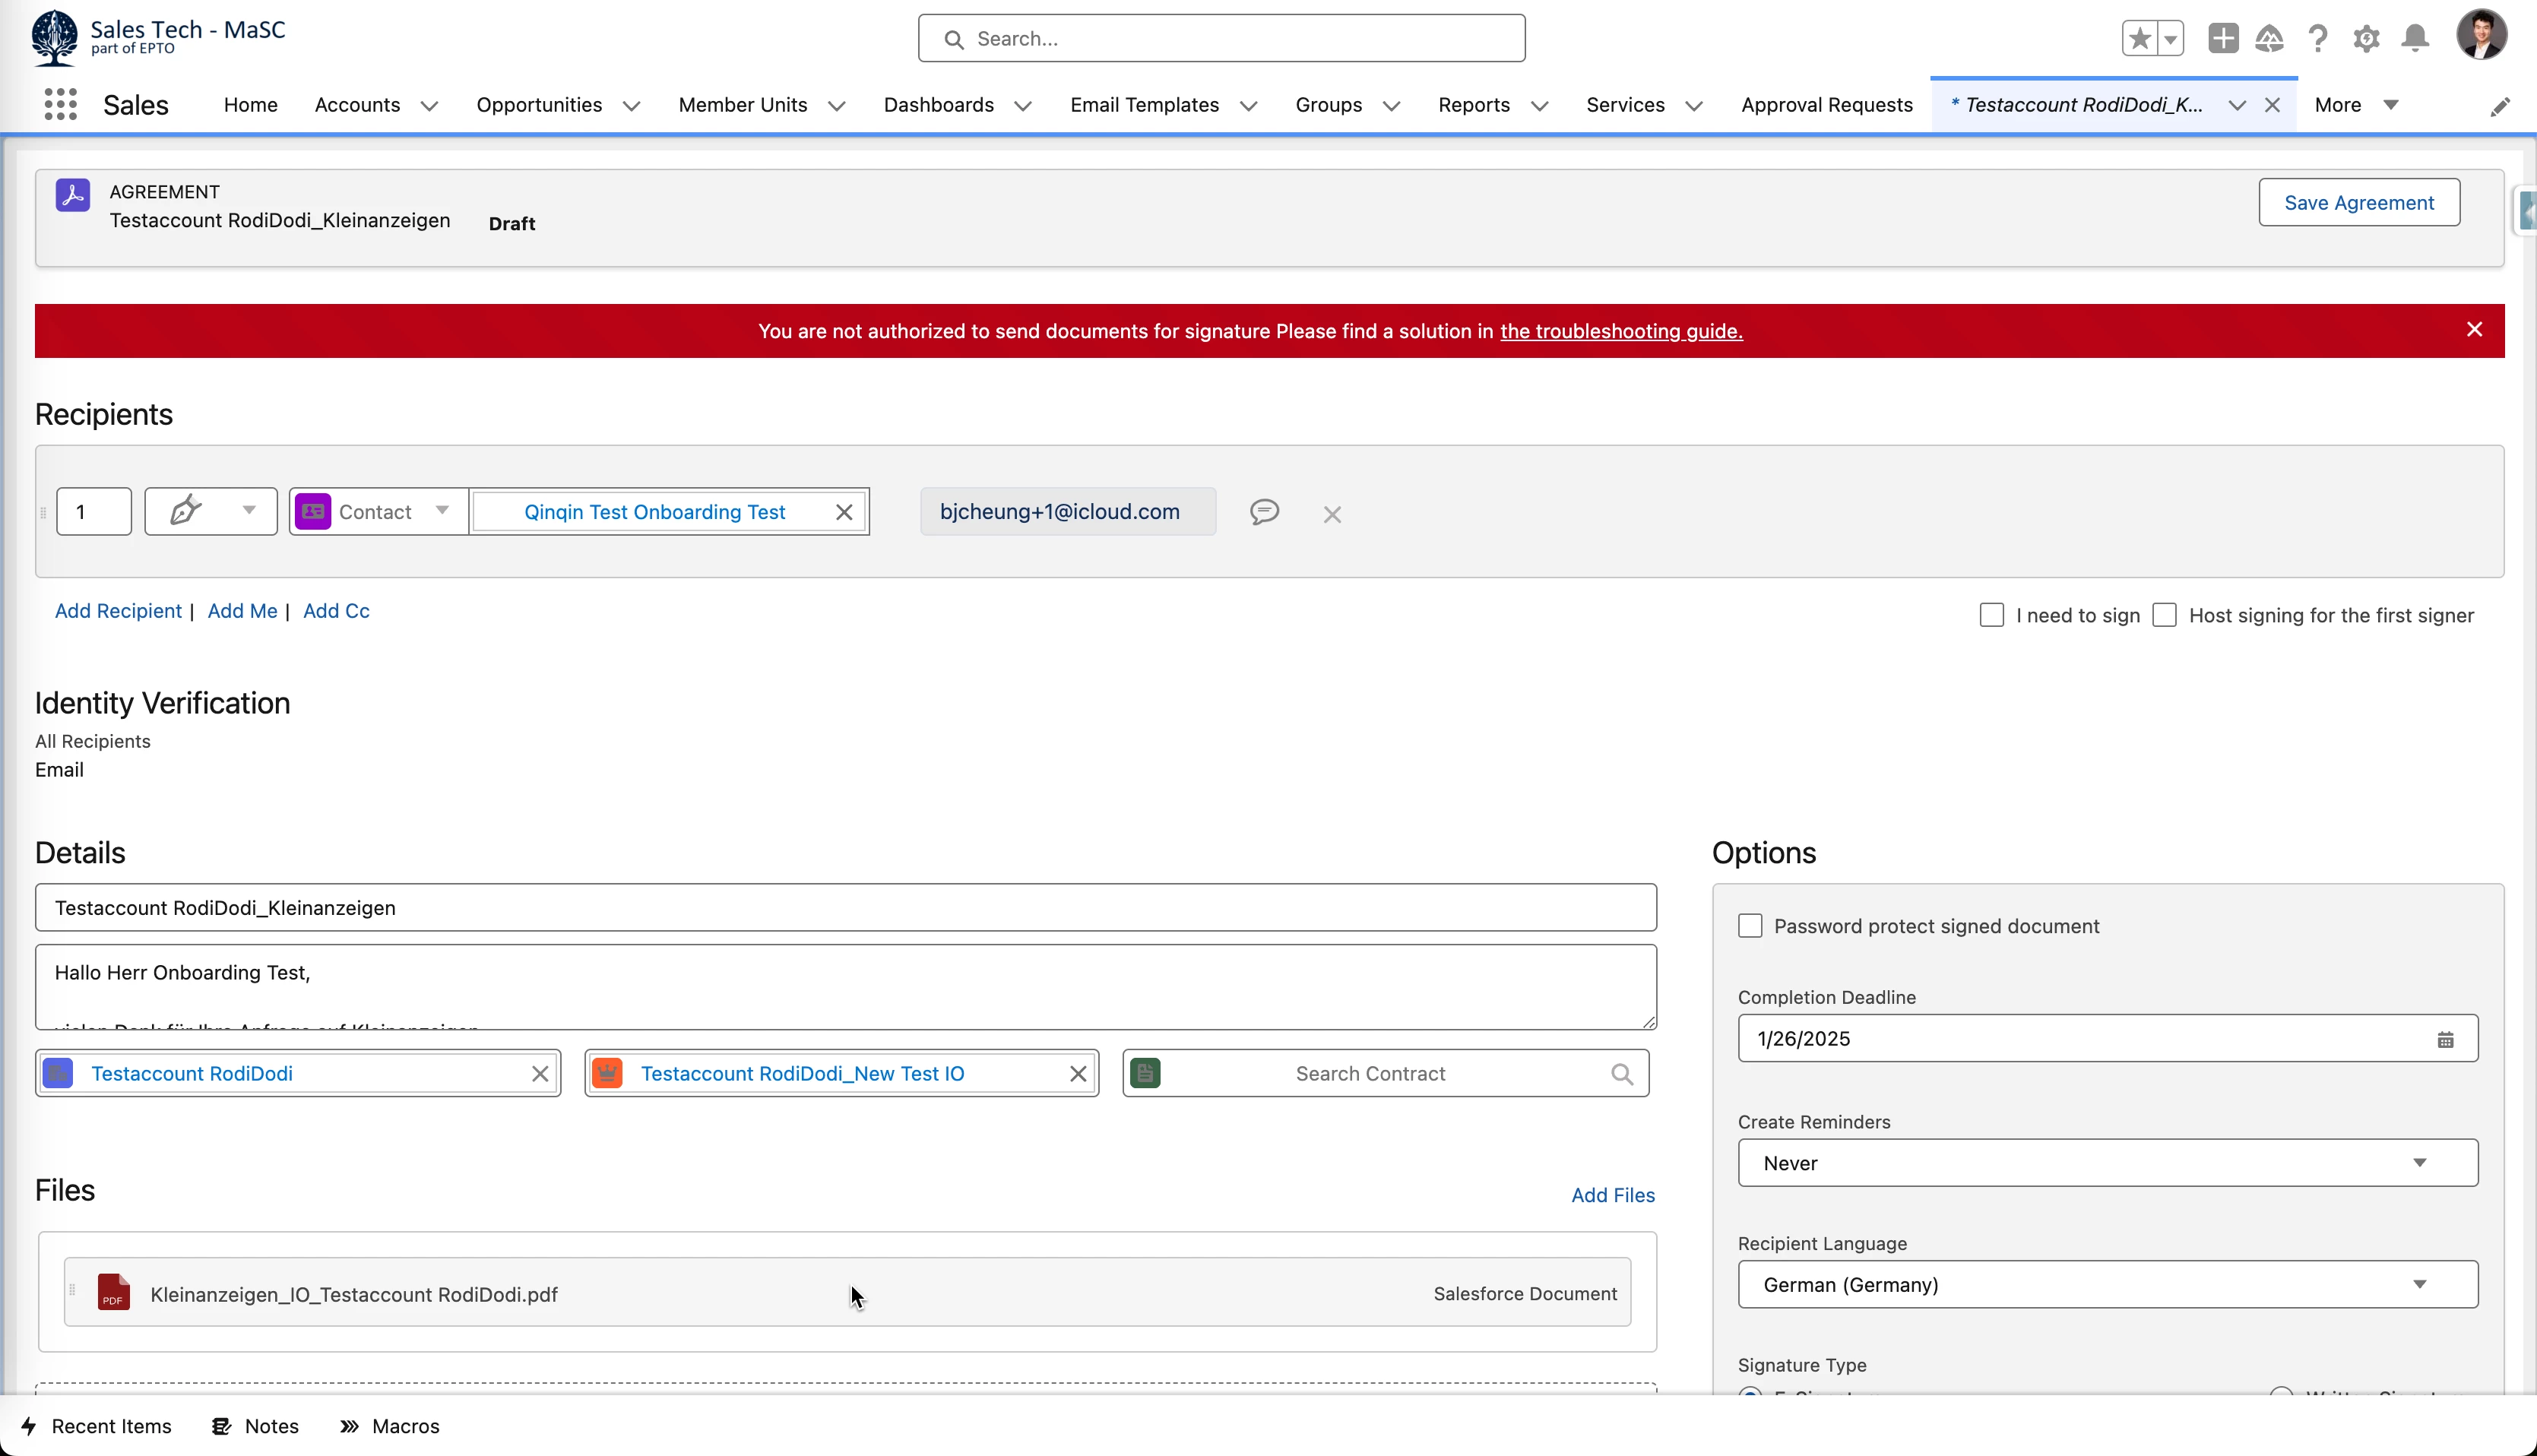Expand the Recipient Language dropdown
The width and height of the screenshot is (2537, 1456).
[x=2107, y=1285]
